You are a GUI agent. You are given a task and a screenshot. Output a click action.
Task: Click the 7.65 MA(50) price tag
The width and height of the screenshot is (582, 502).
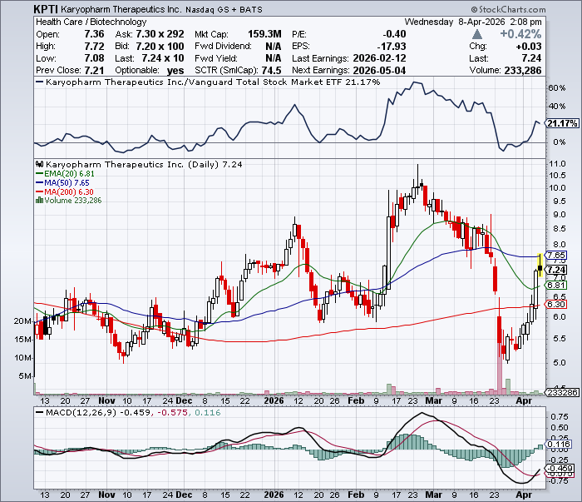[x=556, y=256]
